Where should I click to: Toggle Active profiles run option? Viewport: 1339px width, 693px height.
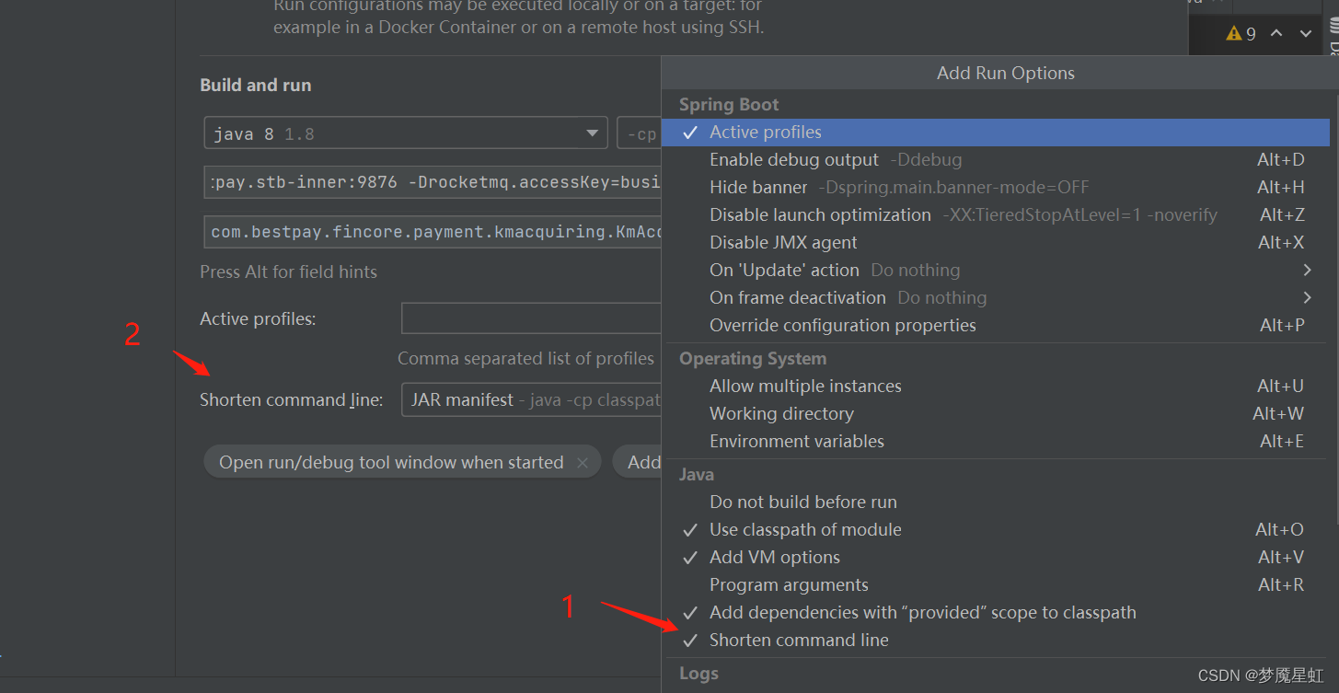[x=996, y=133]
